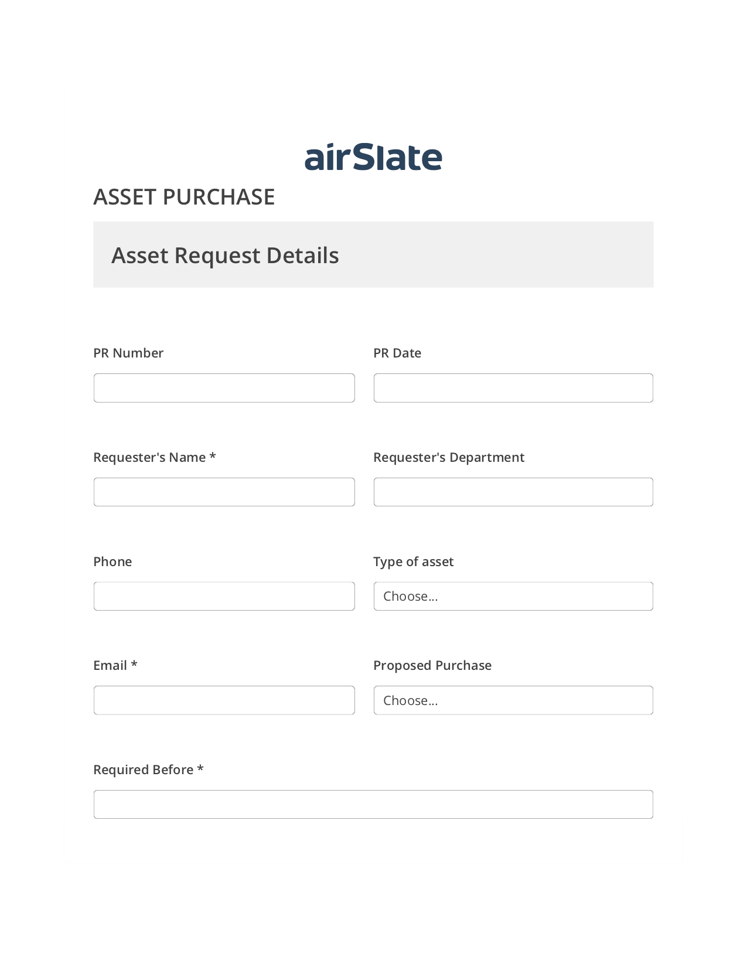Click the Requester's Department label
Screen dimensions: 747x967
(x=449, y=457)
